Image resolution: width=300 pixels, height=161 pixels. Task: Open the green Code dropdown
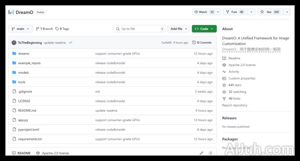point(204,29)
